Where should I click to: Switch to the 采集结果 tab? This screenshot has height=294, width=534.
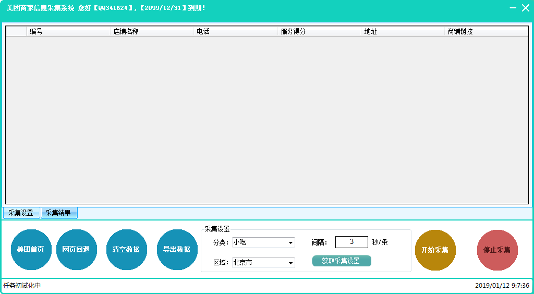(59, 213)
